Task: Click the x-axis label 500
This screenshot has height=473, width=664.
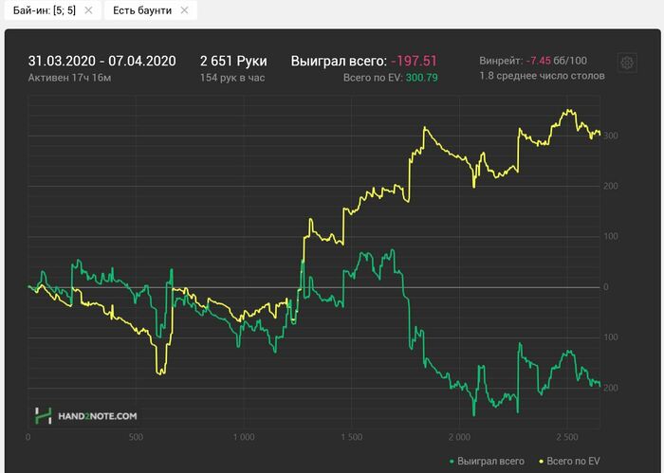Action: (136, 437)
